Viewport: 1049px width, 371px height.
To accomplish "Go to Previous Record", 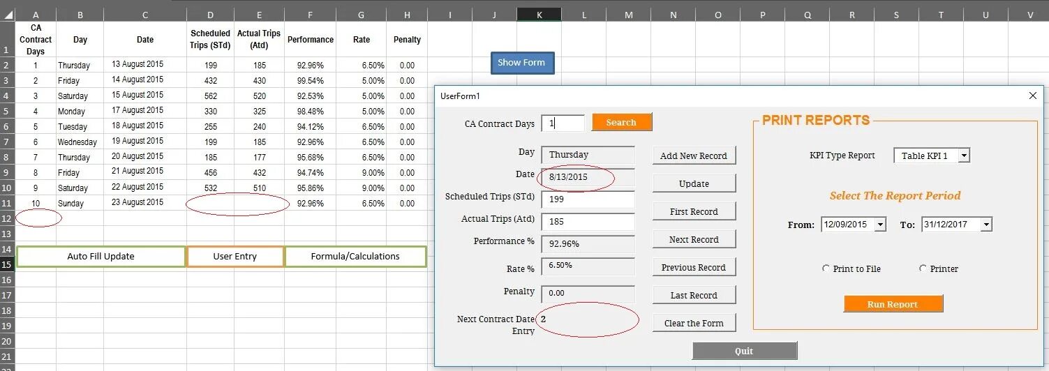I will click(x=694, y=267).
